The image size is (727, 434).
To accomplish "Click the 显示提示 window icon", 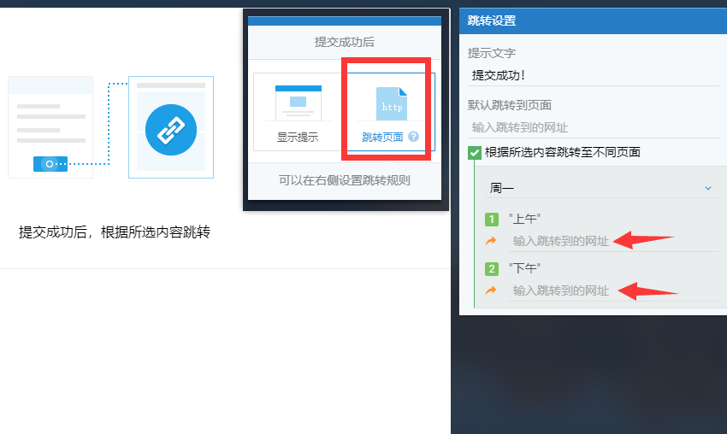I will pyautogui.click(x=298, y=103).
